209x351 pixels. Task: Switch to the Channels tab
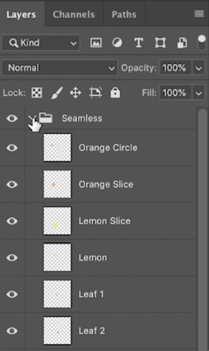coord(74,15)
